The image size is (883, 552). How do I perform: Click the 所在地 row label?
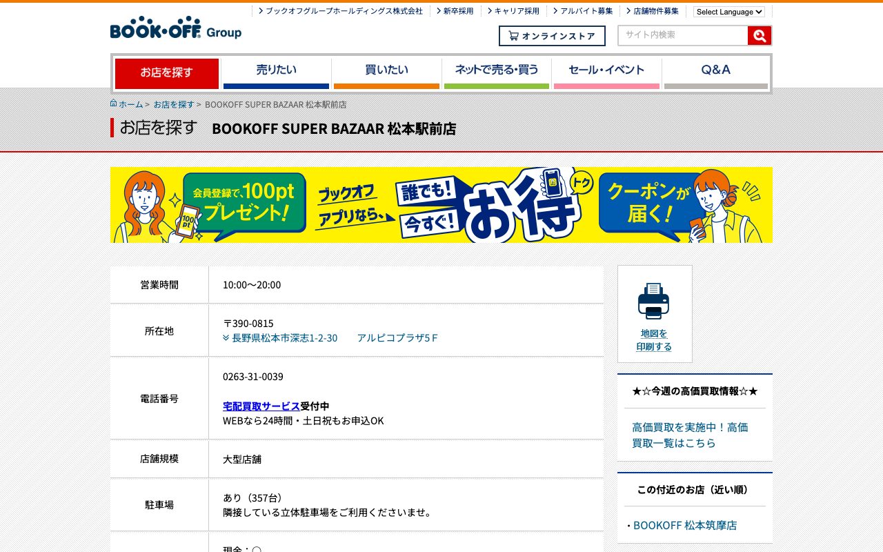click(x=159, y=331)
